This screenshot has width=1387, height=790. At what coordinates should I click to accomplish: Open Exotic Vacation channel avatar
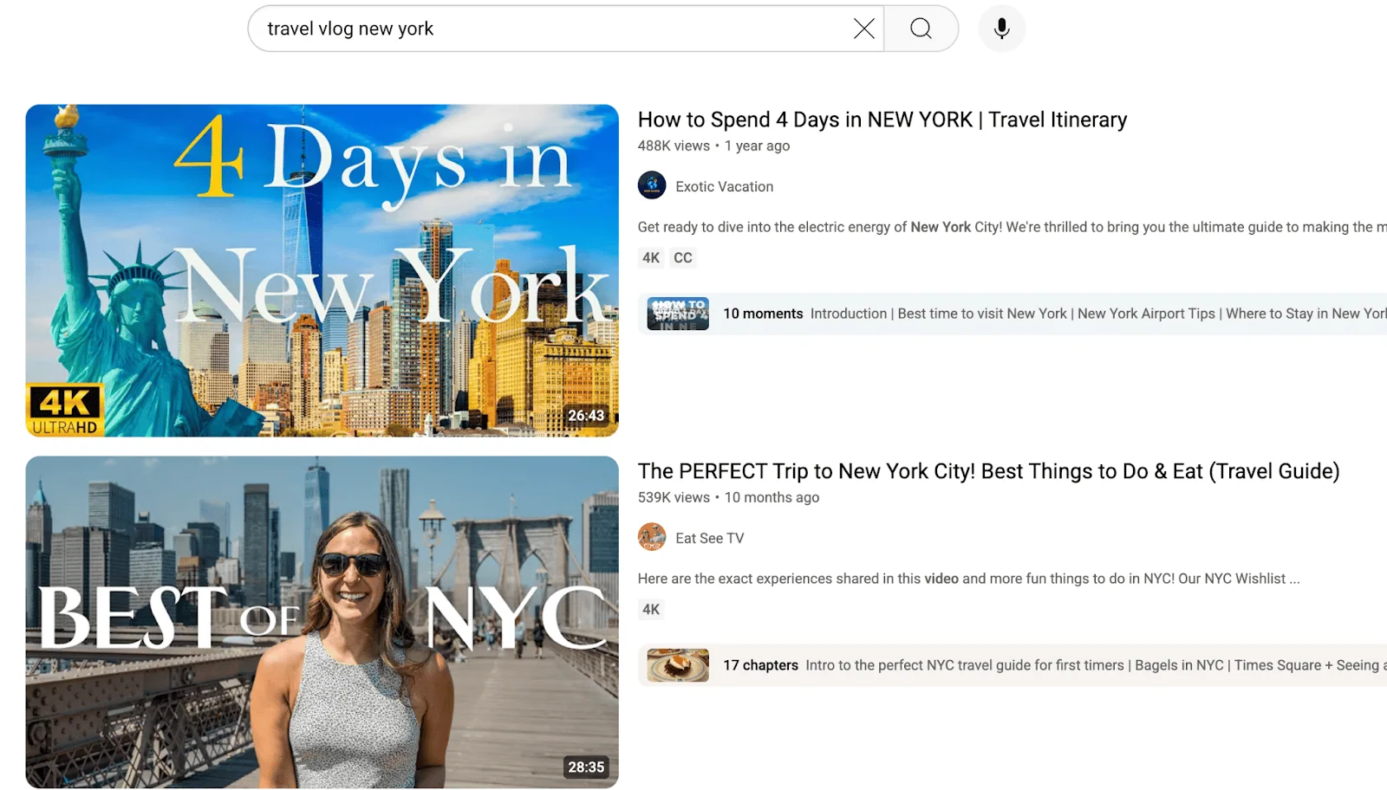tap(652, 185)
